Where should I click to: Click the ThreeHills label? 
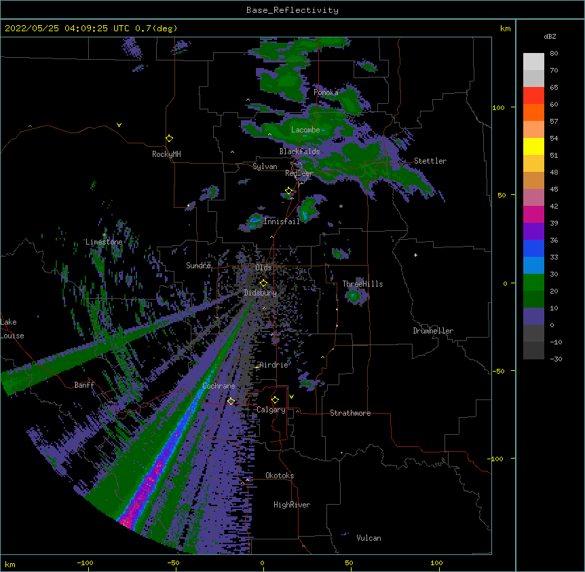[362, 284]
